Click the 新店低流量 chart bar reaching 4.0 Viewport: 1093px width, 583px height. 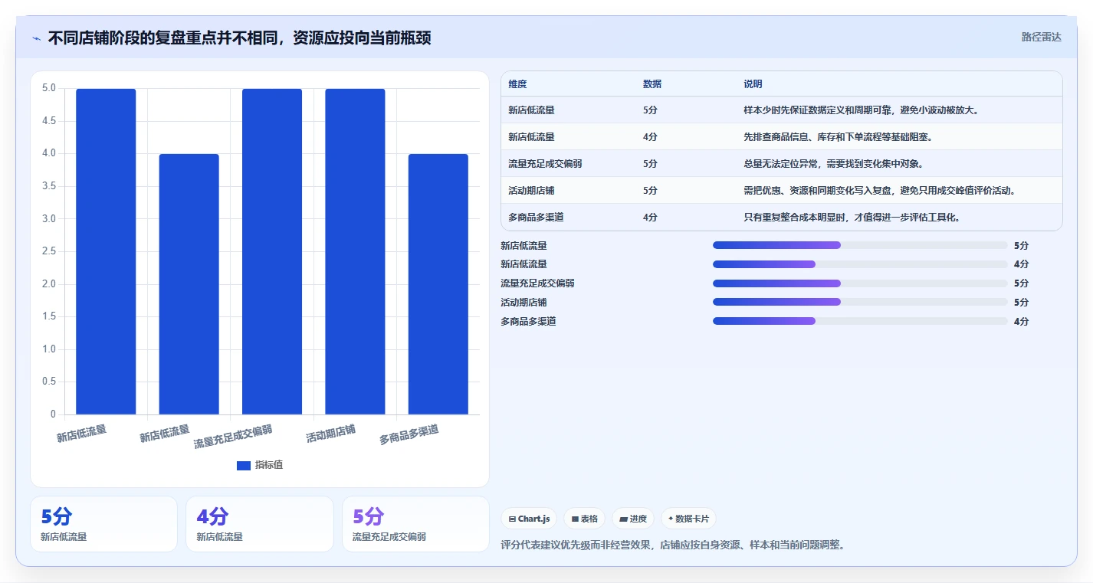(x=189, y=284)
